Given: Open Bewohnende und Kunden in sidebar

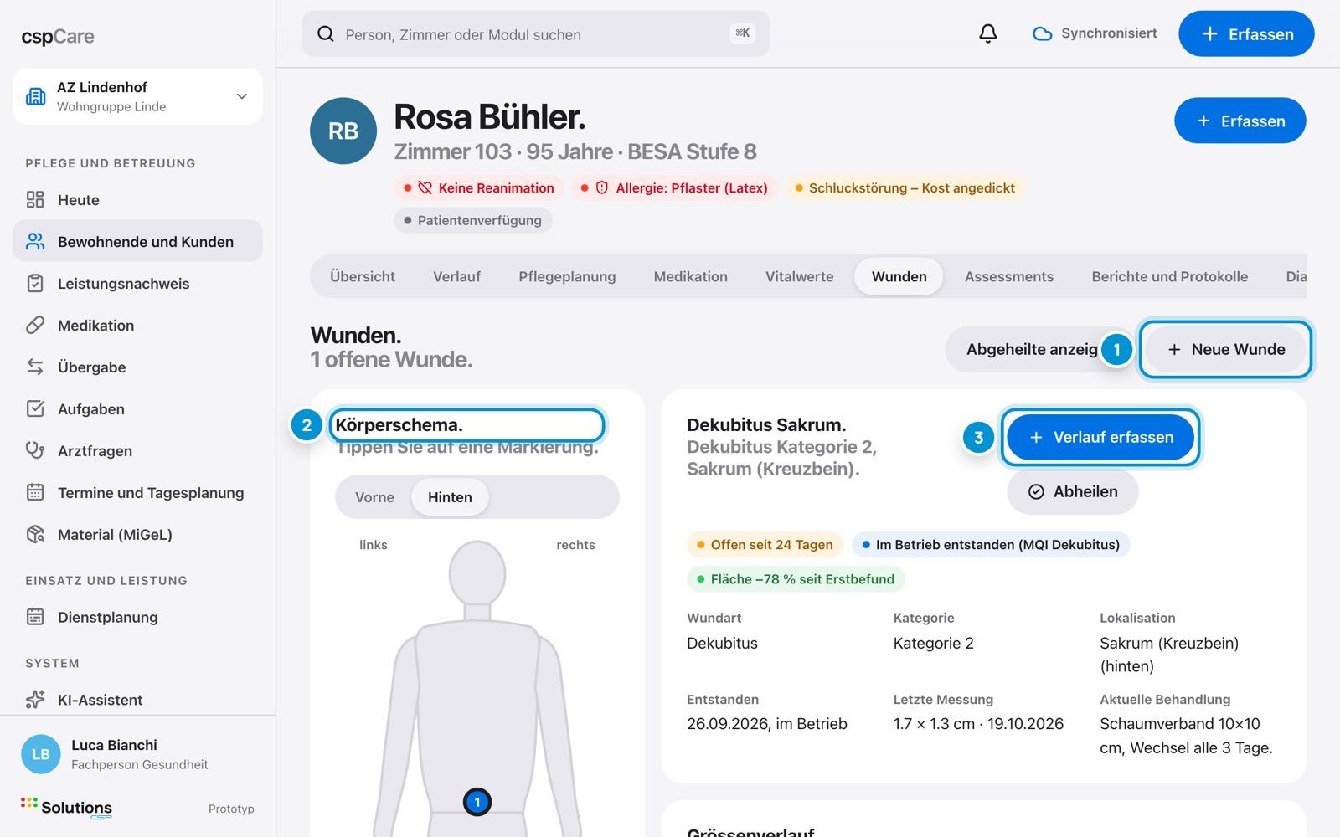Looking at the screenshot, I should point(137,241).
